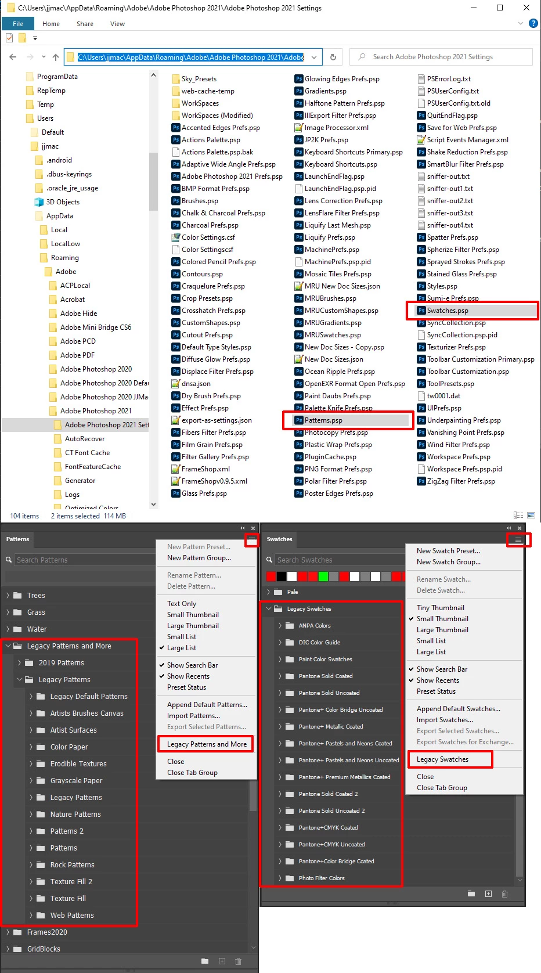Open the Share ribbon tab
Image resolution: width=541 pixels, height=973 pixels.
pyautogui.click(x=85, y=24)
